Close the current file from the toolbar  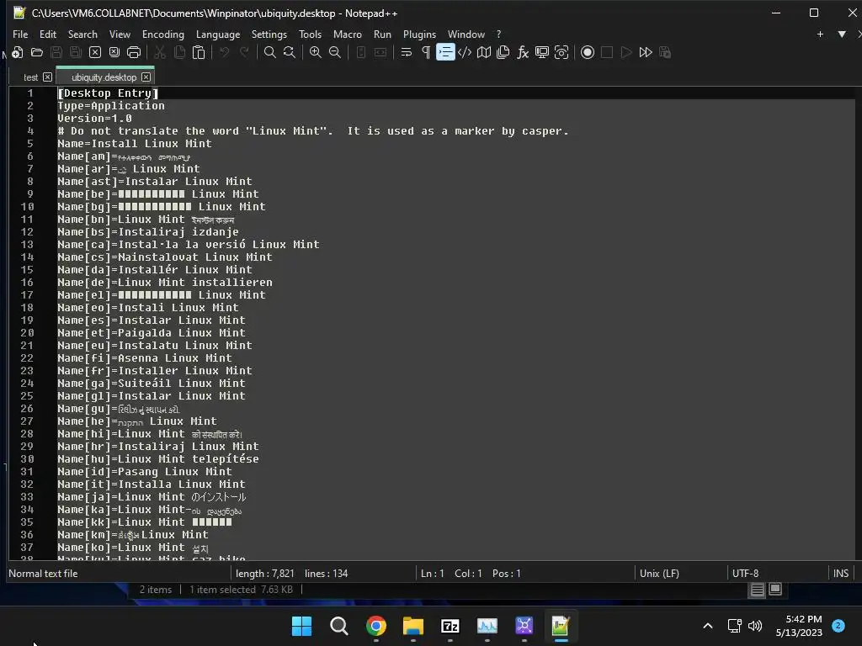tap(95, 52)
